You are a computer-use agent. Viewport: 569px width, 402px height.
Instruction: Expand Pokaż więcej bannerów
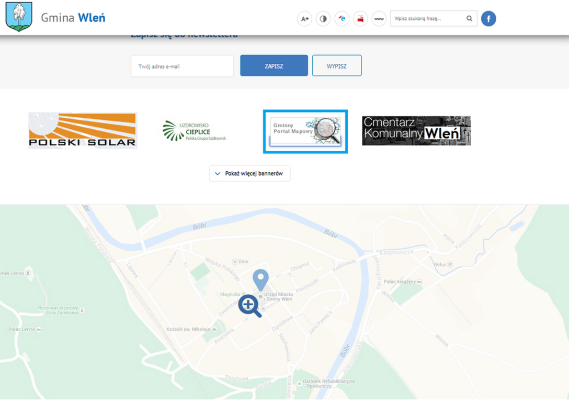(249, 173)
